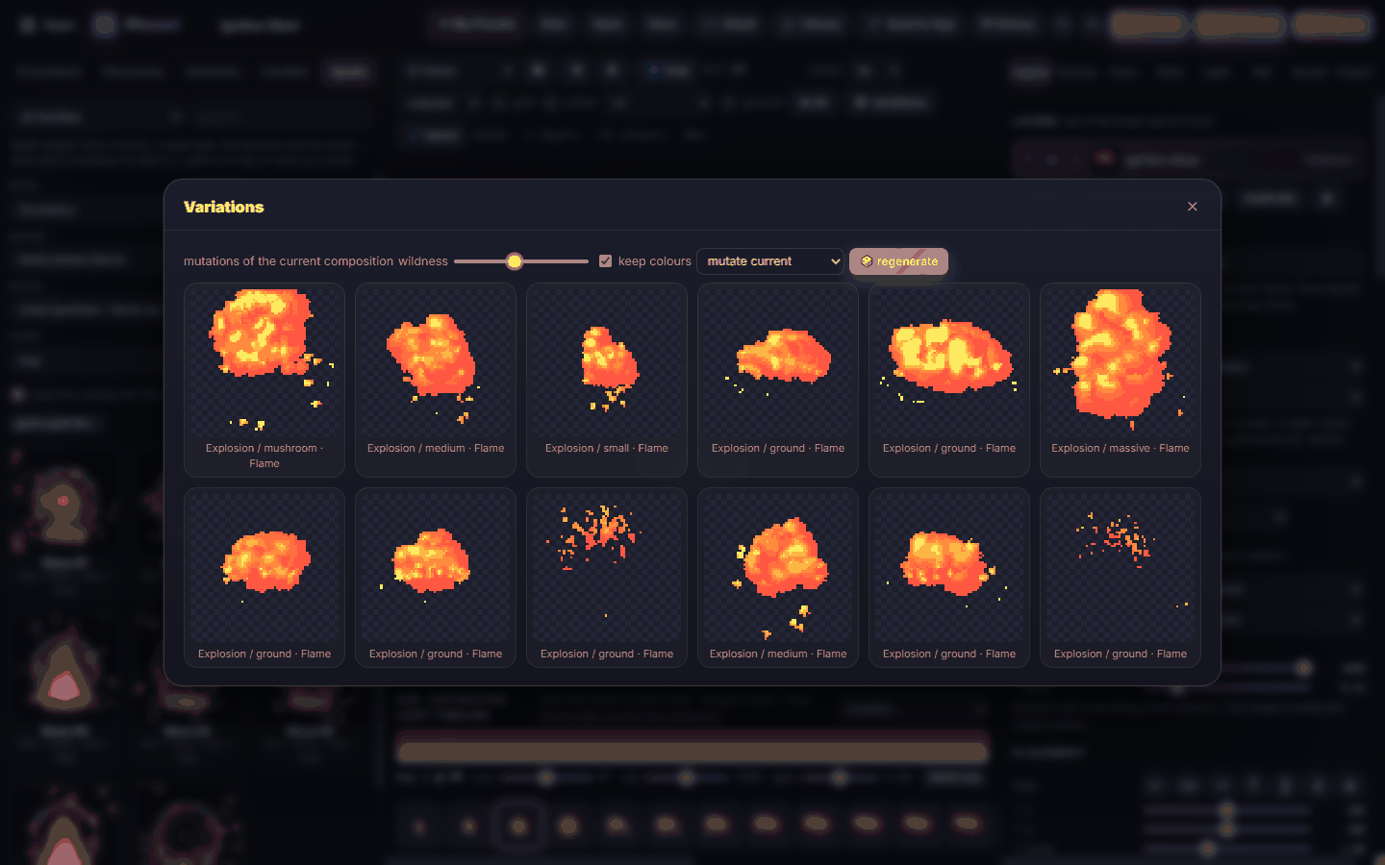The image size is (1385, 865).
Task: Select the Explosion / small · Flame variation
Action: pyautogui.click(x=607, y=380)
